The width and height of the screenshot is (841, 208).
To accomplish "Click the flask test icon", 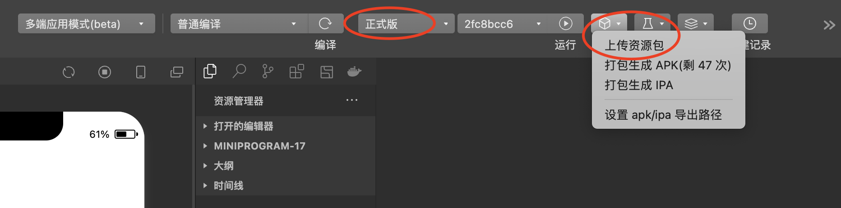I will [652, 23].
